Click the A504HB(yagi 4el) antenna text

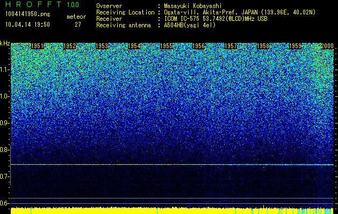pos(190,25)
